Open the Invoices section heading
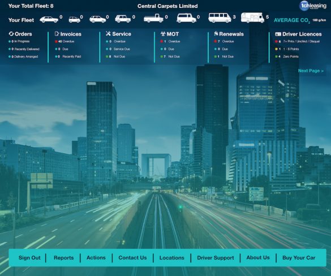This screenshot has height=276, width=331. click(71, 34)
